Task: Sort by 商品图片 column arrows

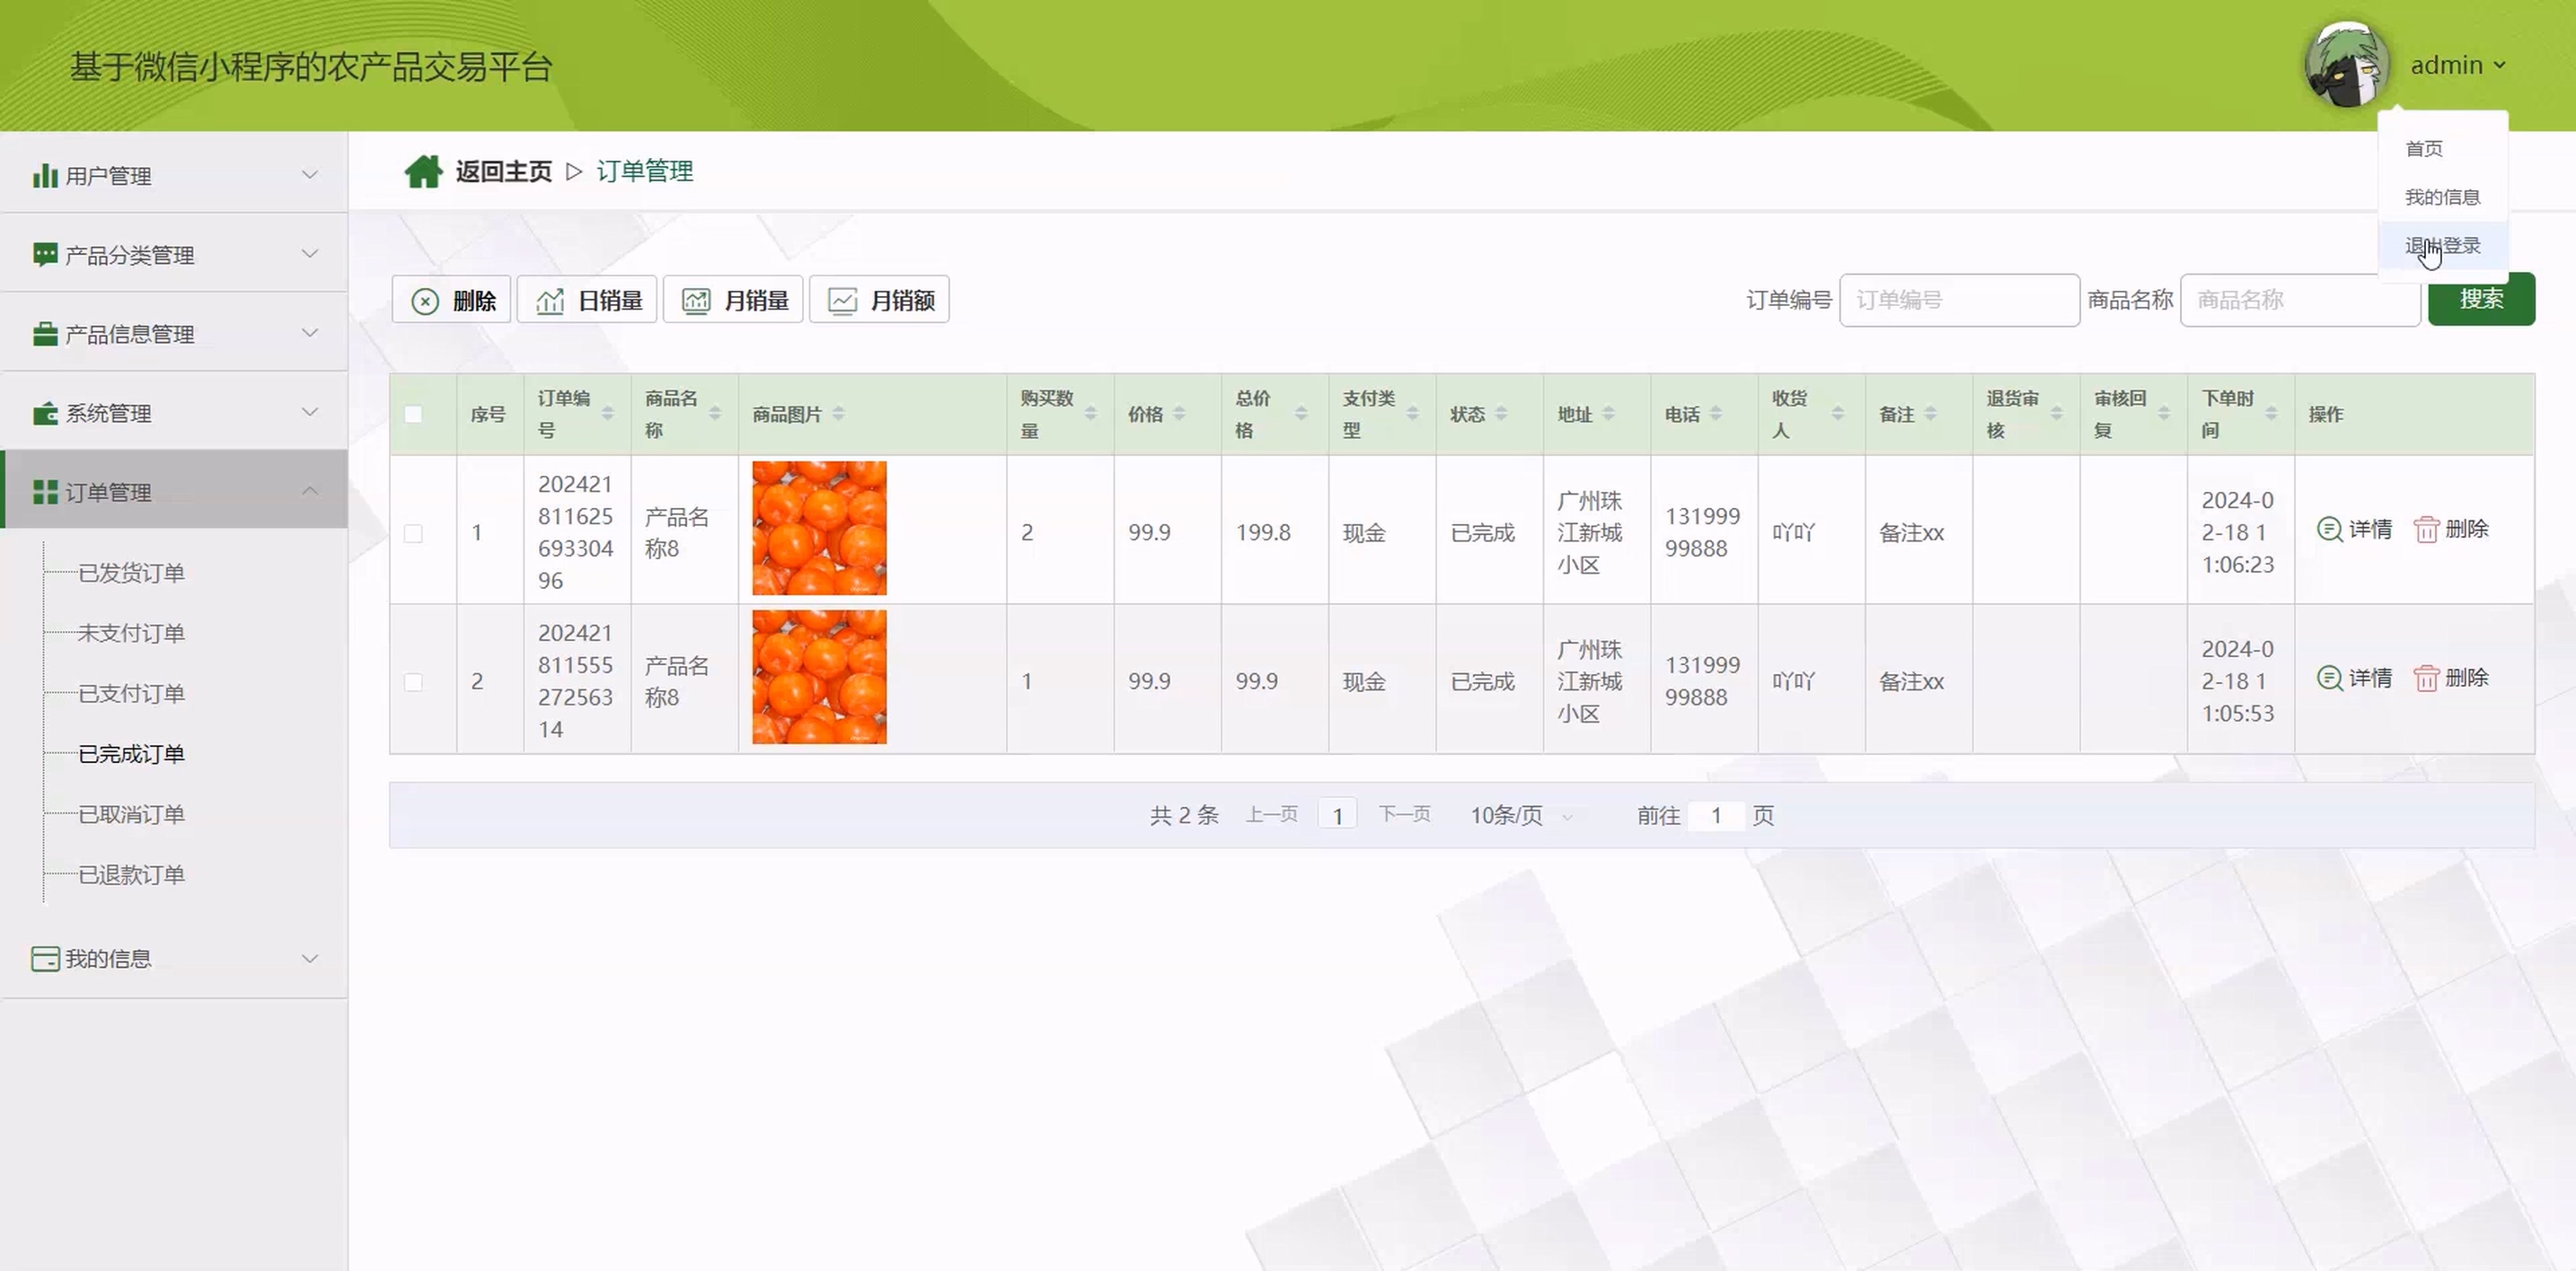Action: point(838,414)
